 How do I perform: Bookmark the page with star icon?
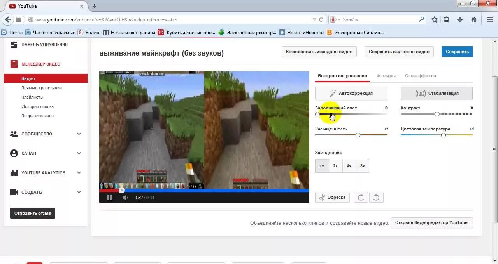pyautogui.click(x=434, y=19)
